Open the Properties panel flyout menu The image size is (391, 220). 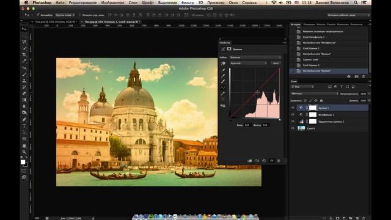pyautogui.click(x=285, y=43)
